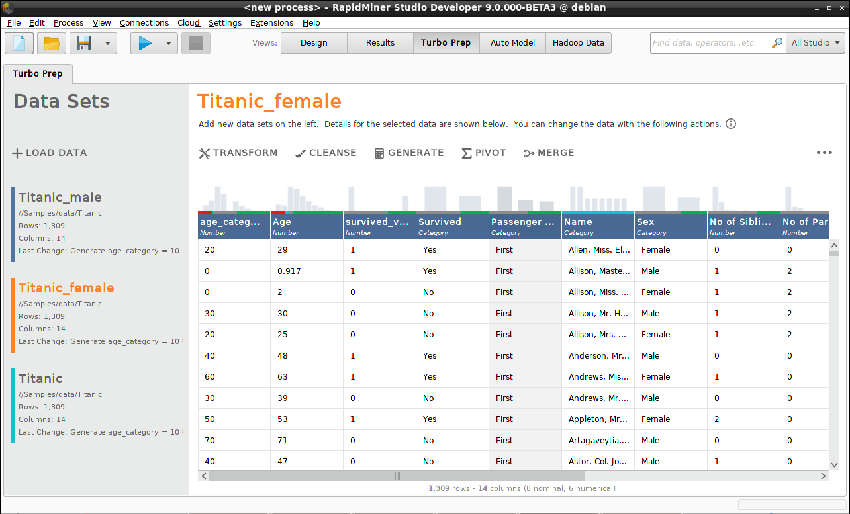
Task: Open the Save button dropdown options
Action: [x=106, y=42]
